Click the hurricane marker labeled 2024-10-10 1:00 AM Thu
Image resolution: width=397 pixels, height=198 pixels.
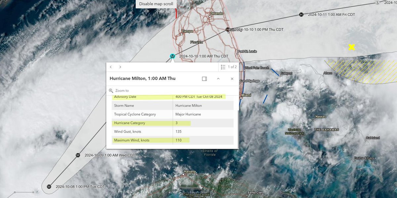click(172, 56)
